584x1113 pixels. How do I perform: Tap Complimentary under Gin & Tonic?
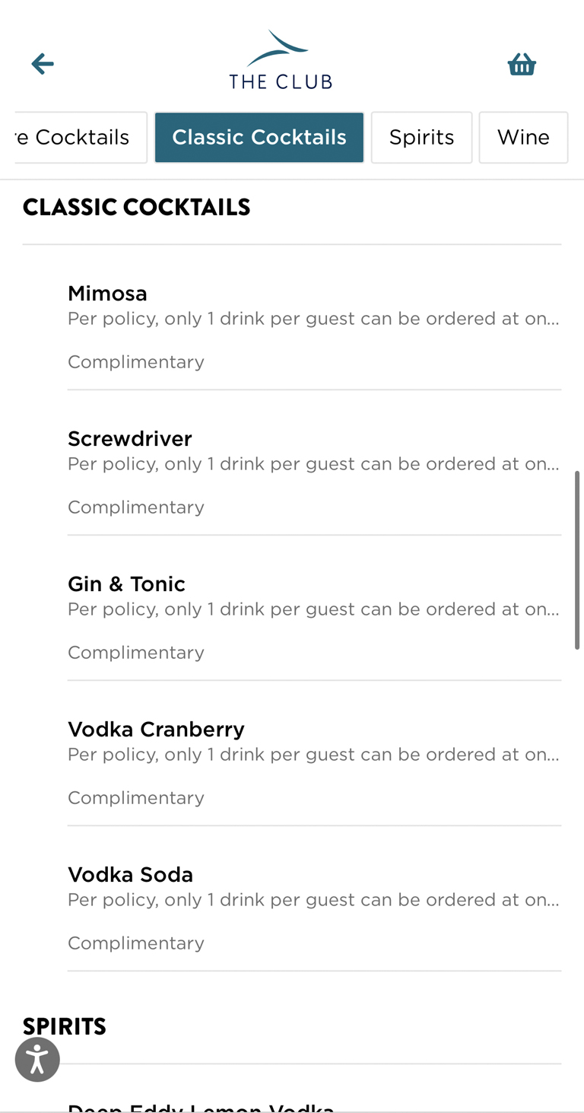click(x=136, y=652)
